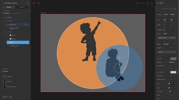Click the align horizontal center icon

(165, 9)
